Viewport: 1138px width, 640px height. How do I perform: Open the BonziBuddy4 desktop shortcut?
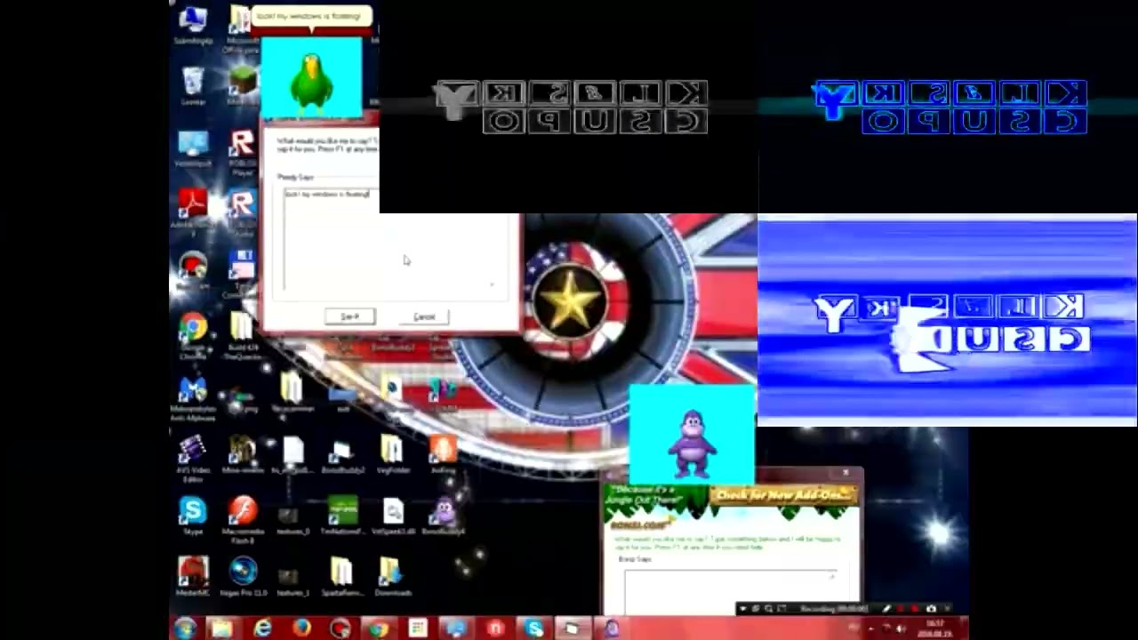[443, 516]
